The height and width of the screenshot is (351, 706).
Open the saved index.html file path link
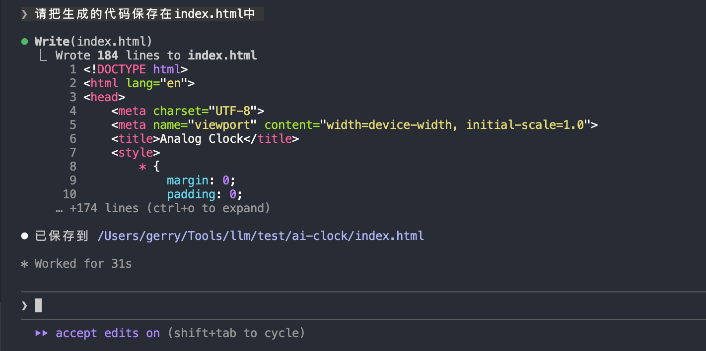pos(261,236)
